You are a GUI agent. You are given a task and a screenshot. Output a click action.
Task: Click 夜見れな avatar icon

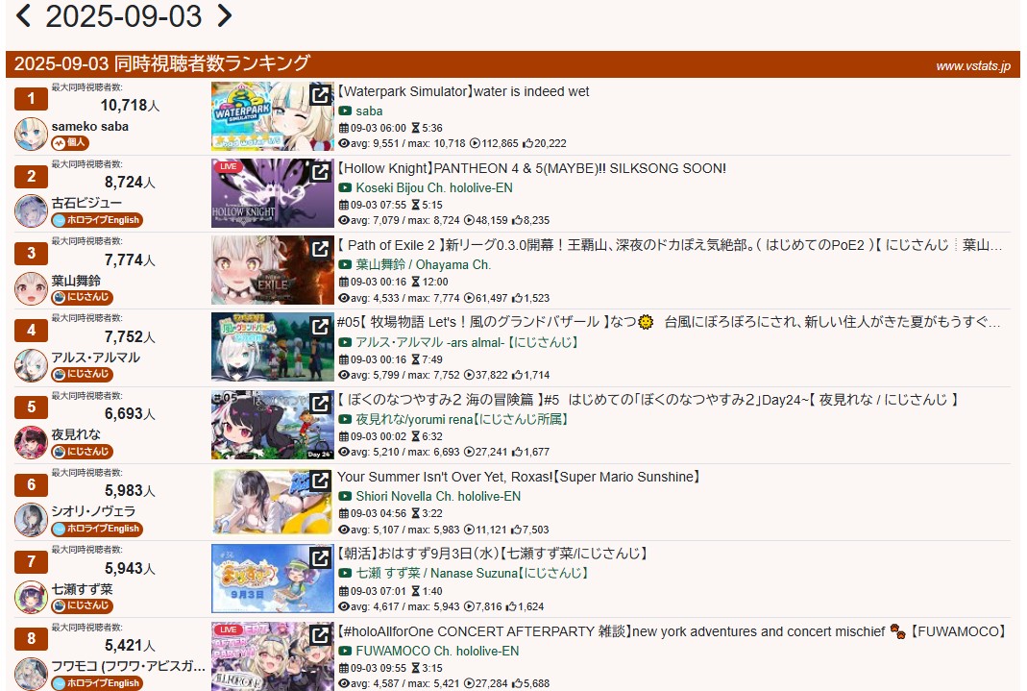[31, 442]
